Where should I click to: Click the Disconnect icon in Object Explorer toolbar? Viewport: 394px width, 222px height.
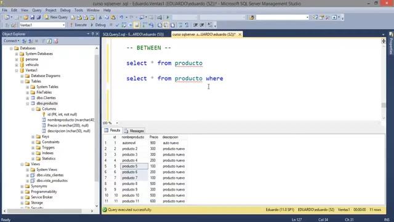[x=30, y=41]
